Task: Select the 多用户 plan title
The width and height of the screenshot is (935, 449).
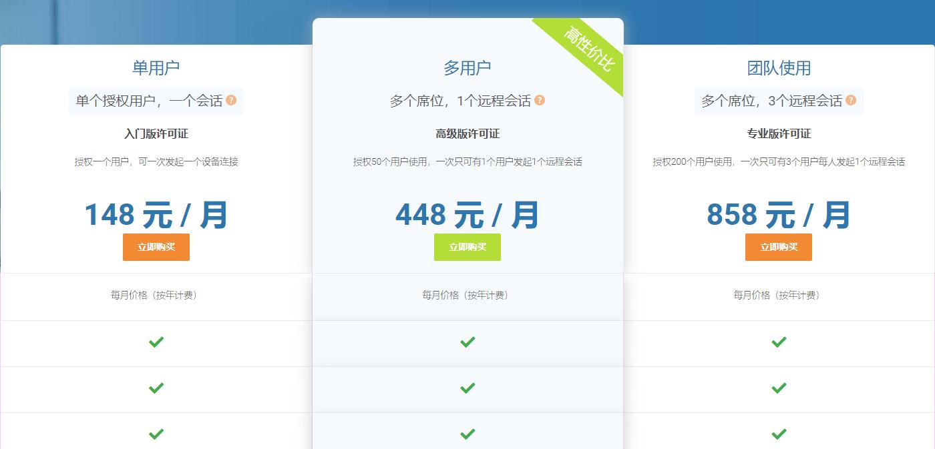Action: point(467,67)
